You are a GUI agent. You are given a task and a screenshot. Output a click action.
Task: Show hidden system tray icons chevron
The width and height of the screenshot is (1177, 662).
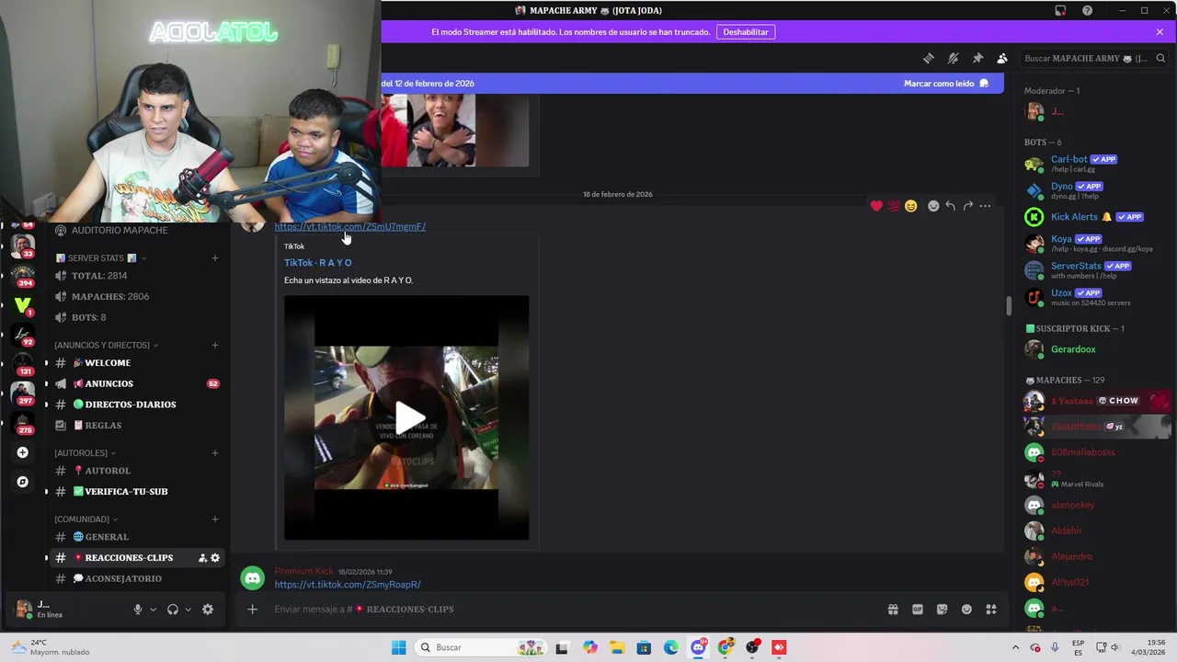point(1015,647)
